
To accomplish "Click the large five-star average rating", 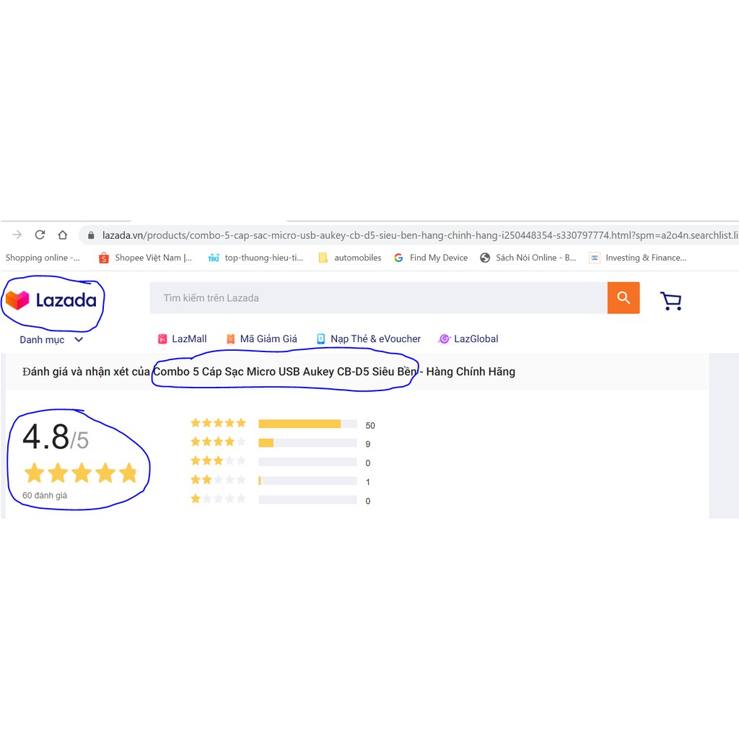I will [x=81, y=473].
